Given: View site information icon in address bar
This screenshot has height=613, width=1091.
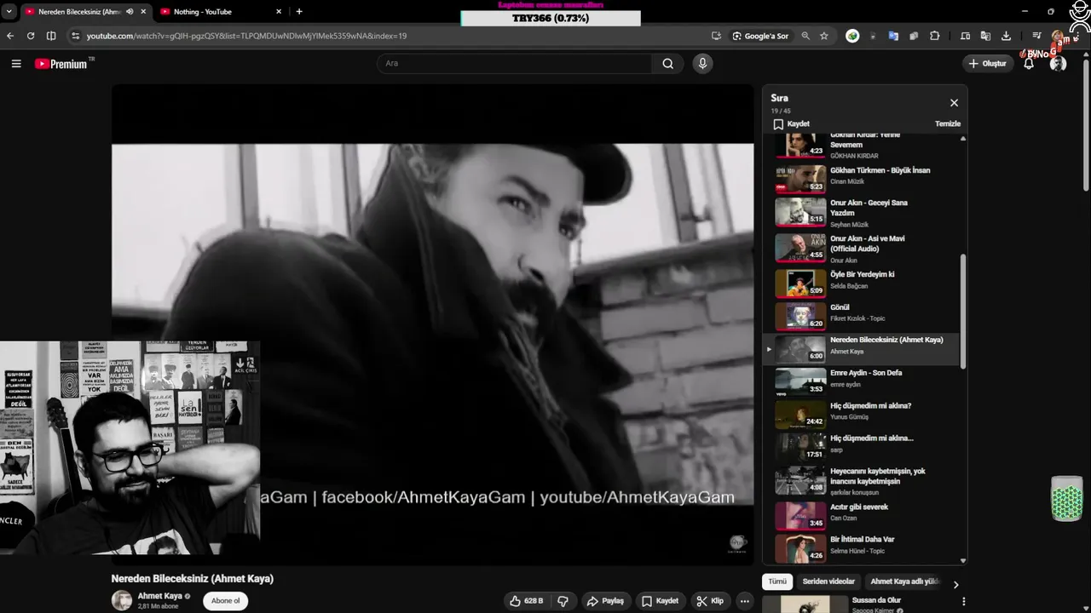Looking at the screenshot, I should pyautogui.click(x=75, y=36).
